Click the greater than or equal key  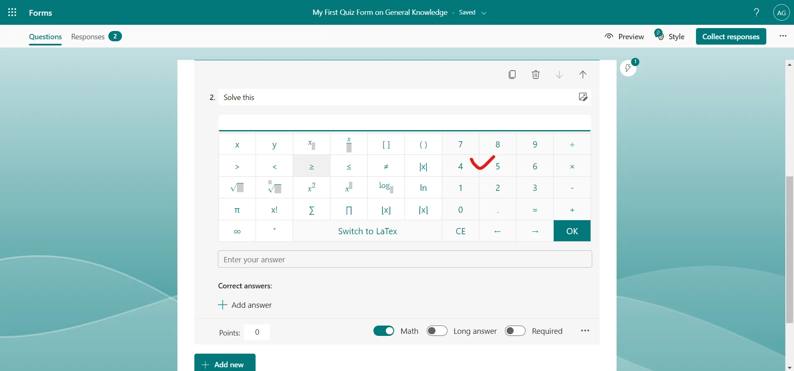click(311, 166)
